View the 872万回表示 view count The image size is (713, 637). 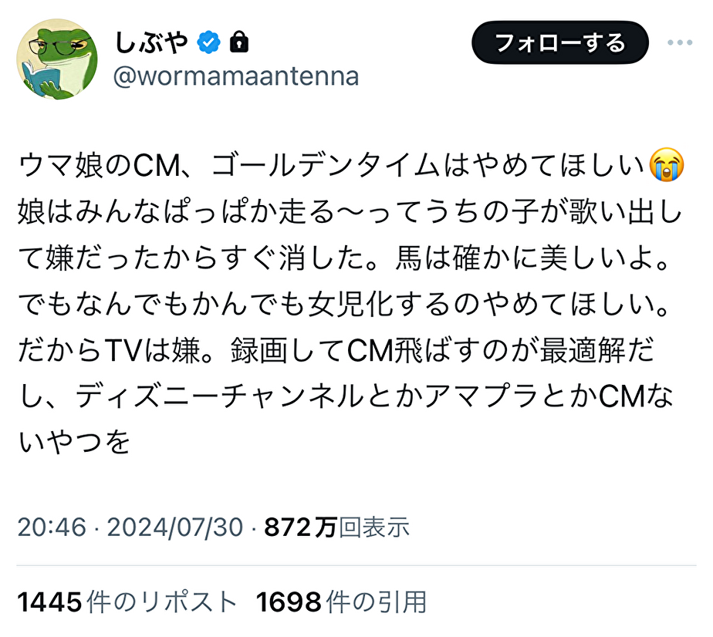pos(337,527)
